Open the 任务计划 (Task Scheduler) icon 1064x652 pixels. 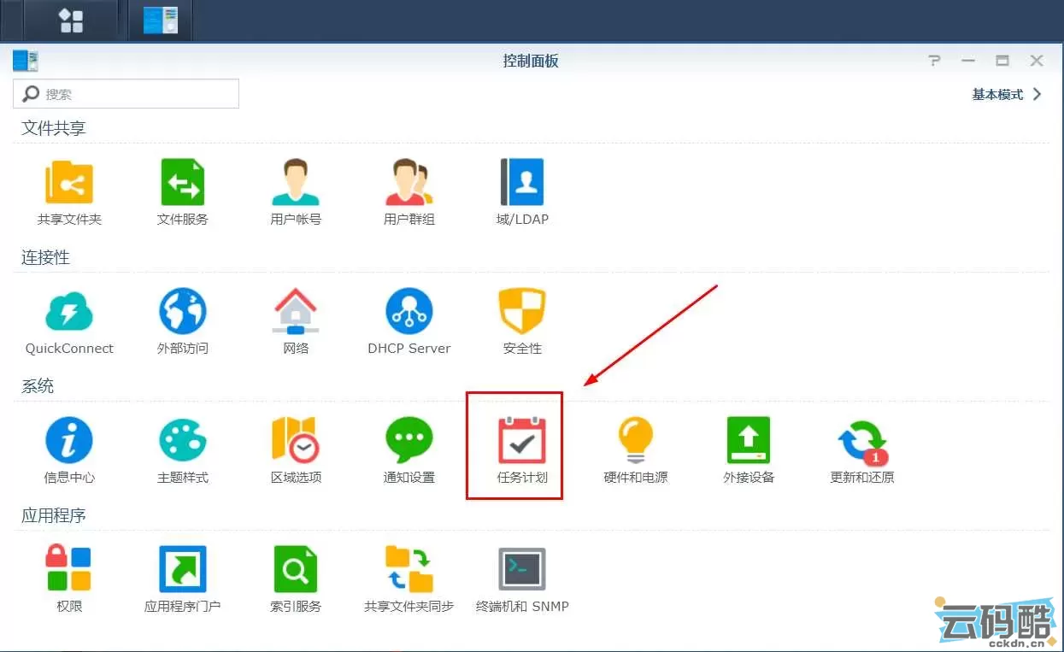coord(521,440)
